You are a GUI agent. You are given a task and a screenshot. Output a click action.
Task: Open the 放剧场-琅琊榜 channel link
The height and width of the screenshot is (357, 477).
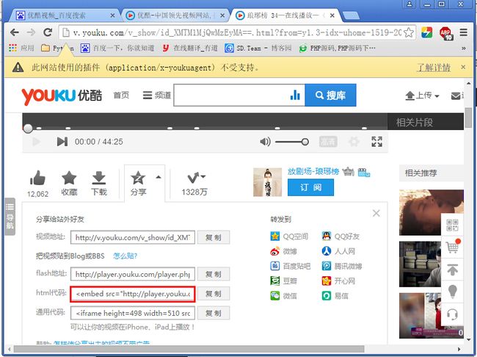point(313,171)
